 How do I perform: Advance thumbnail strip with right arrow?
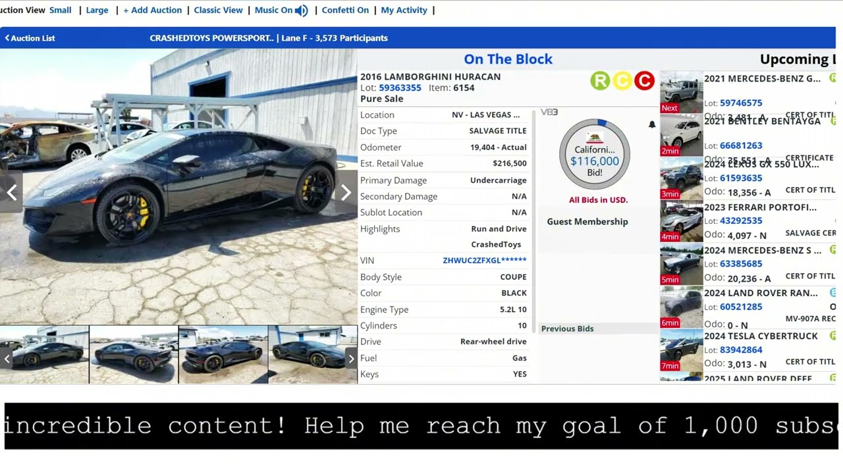click(x=351, y=359)
